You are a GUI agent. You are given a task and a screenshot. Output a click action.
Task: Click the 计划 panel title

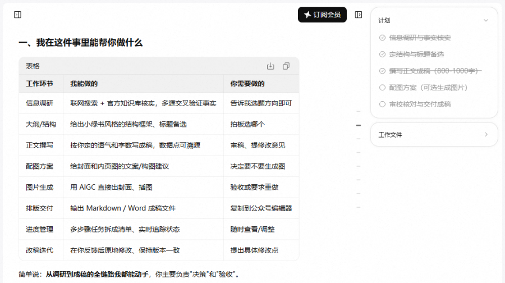(x=384, y=20)
